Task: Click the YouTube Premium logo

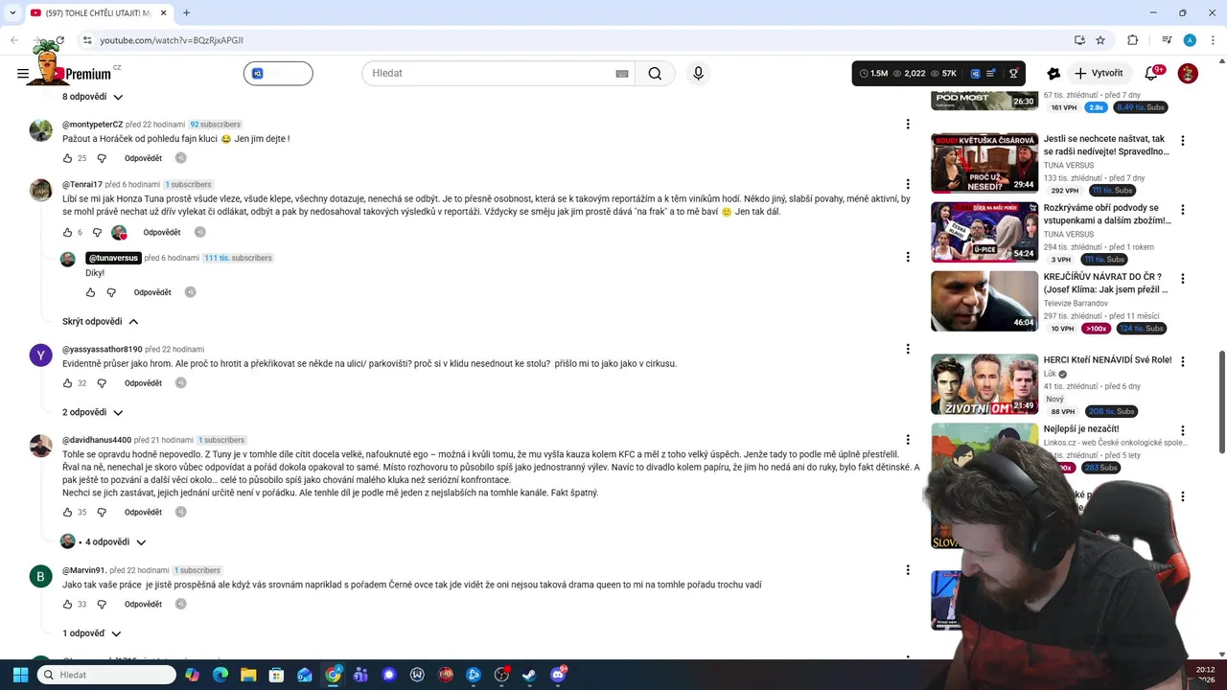Action: [84, 74]
